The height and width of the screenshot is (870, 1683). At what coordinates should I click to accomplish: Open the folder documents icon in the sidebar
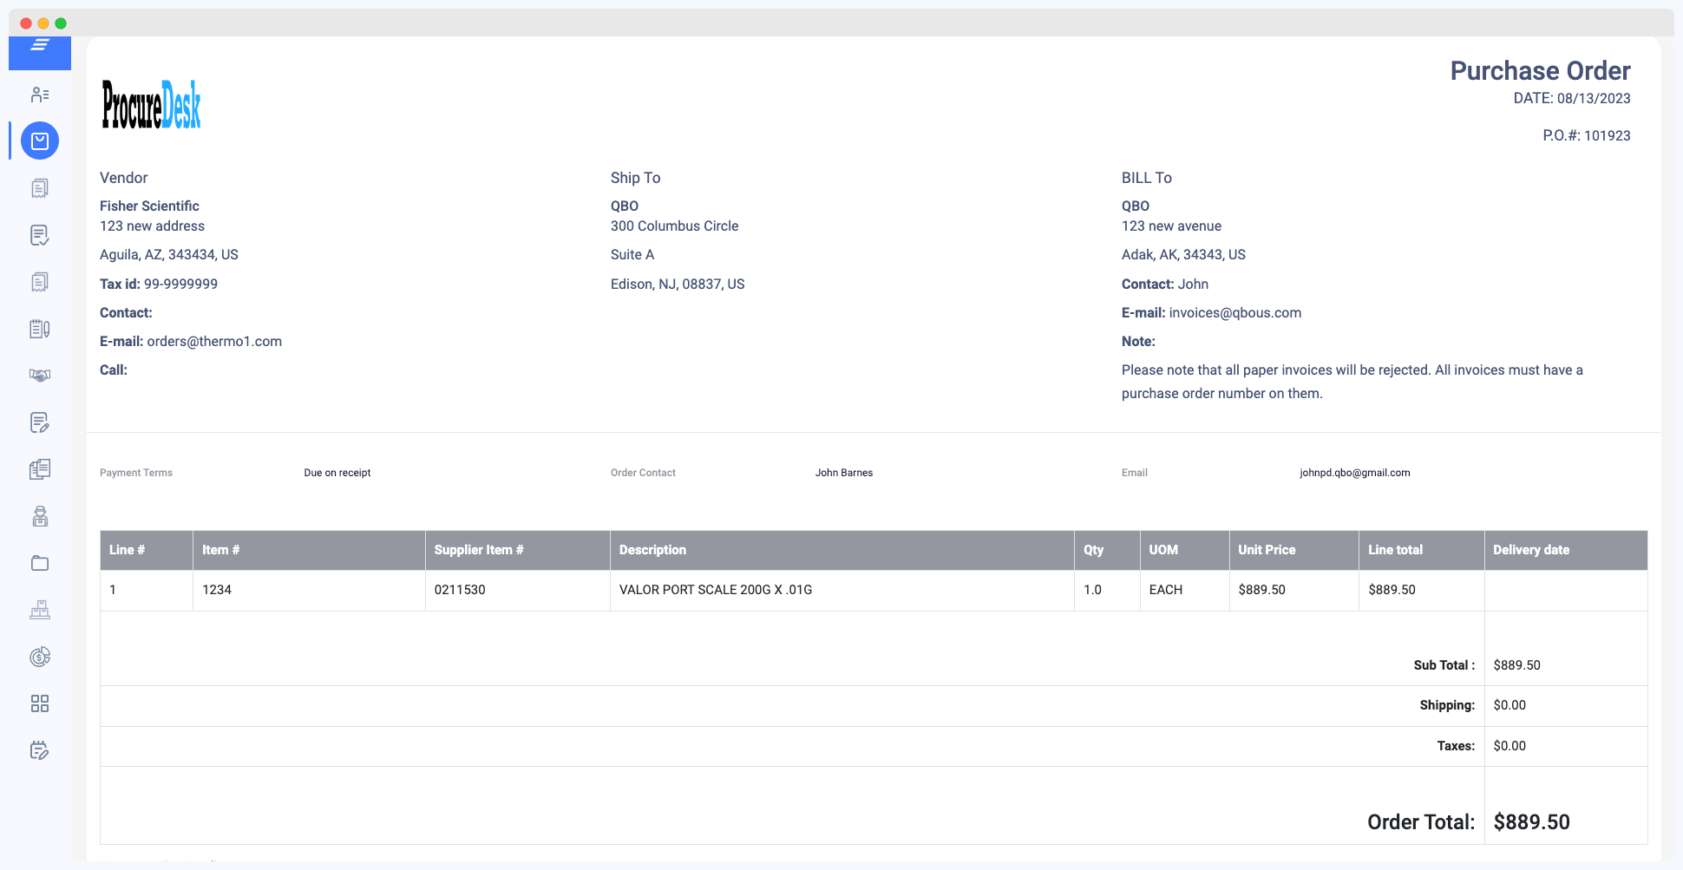(x=40, y=562)
